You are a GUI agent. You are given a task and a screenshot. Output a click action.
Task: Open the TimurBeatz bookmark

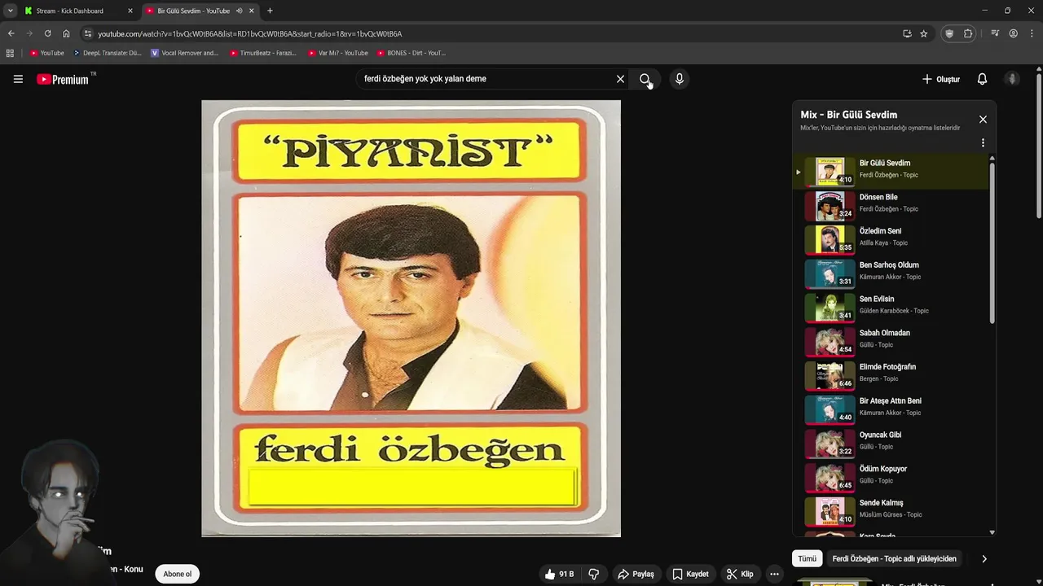pos(262,53)
